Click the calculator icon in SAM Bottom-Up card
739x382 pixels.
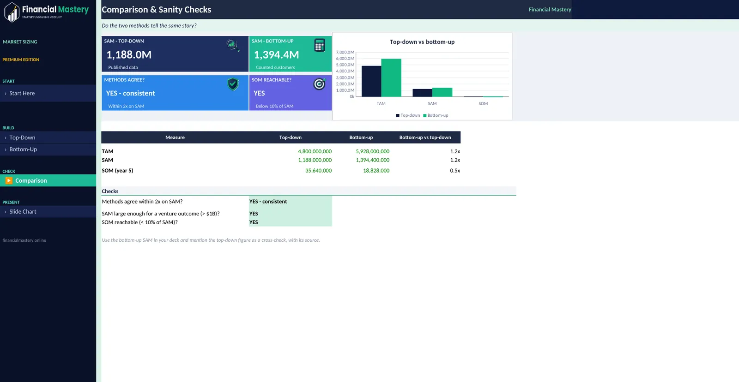coord(319,45)
